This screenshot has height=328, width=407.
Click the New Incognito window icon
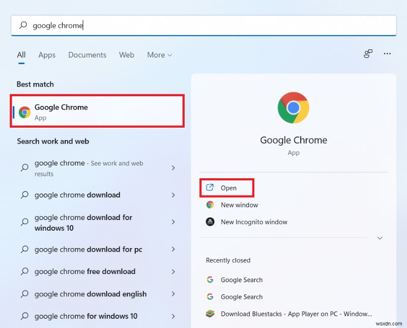point(210,222)
